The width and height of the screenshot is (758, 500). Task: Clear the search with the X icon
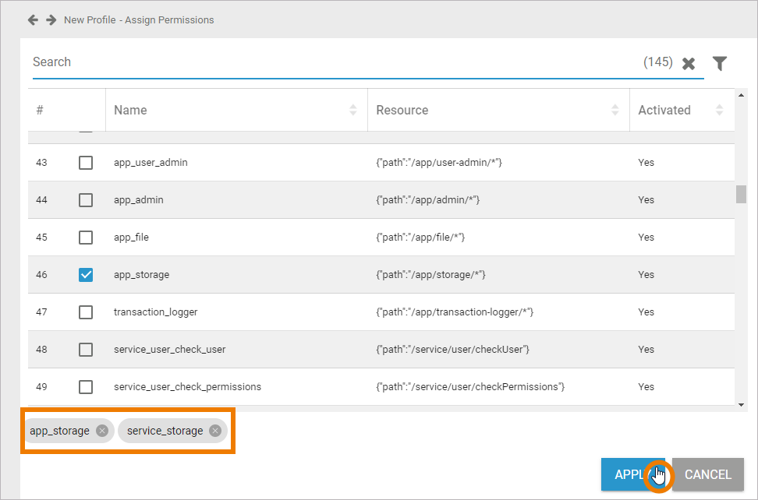[x=689, y=64]
